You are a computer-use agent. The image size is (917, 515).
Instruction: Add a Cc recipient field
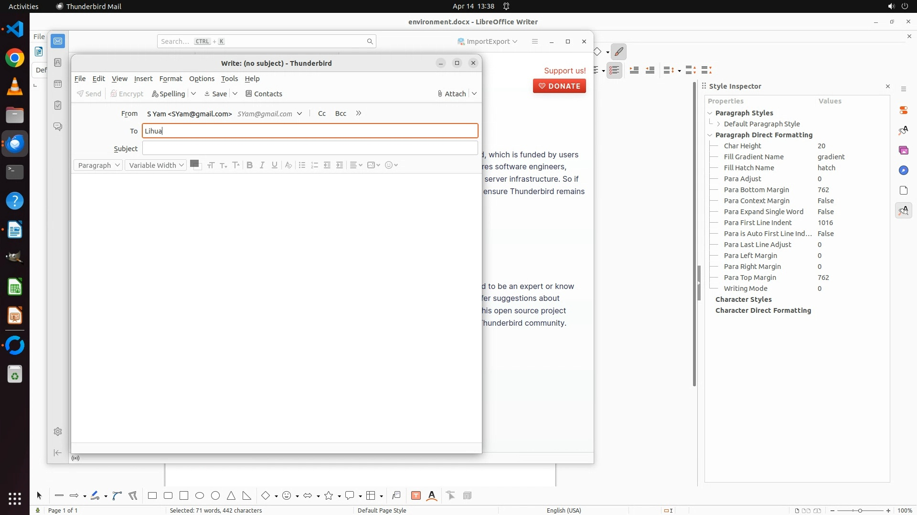tap(322, 113)
